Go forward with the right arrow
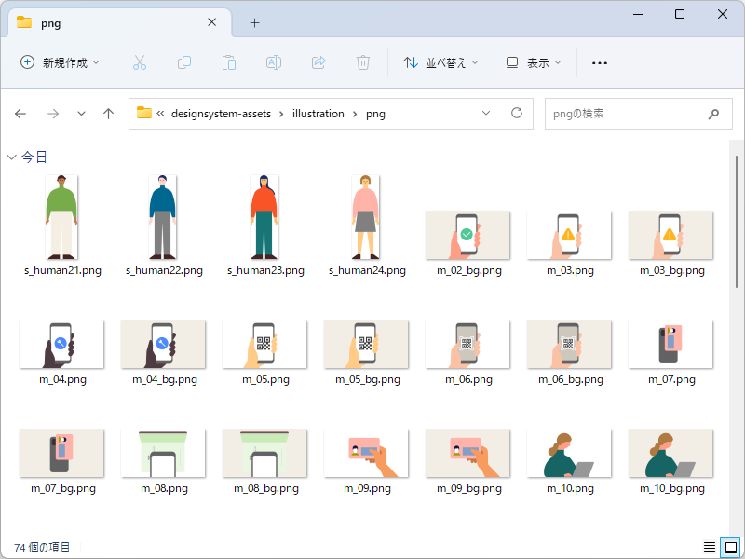 click(x=53, y=114)
